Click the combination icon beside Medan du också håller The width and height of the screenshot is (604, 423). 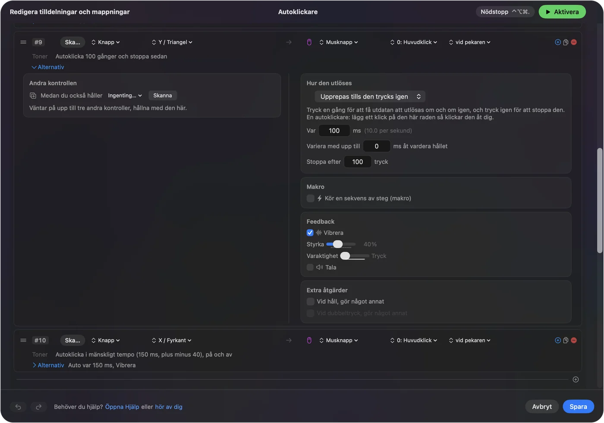coord(33,96)
